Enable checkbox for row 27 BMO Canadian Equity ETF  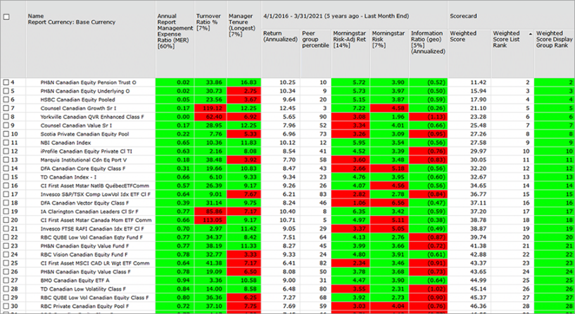[x=6, y=280]
